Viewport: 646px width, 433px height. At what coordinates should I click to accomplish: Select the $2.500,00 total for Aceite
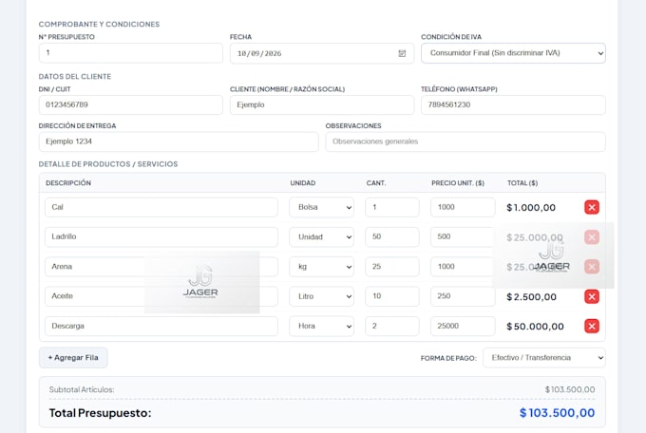pos(531,296)
